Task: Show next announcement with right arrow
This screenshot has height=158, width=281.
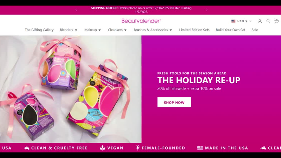Action: pos(207,10)
